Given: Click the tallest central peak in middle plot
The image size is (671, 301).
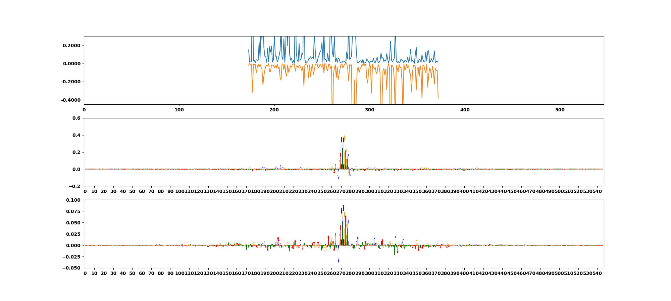Looking at the screenshot, I should click(x=344, y=136).
